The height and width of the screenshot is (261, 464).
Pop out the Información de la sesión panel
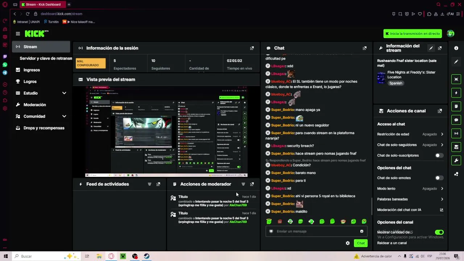coord(252,48)
